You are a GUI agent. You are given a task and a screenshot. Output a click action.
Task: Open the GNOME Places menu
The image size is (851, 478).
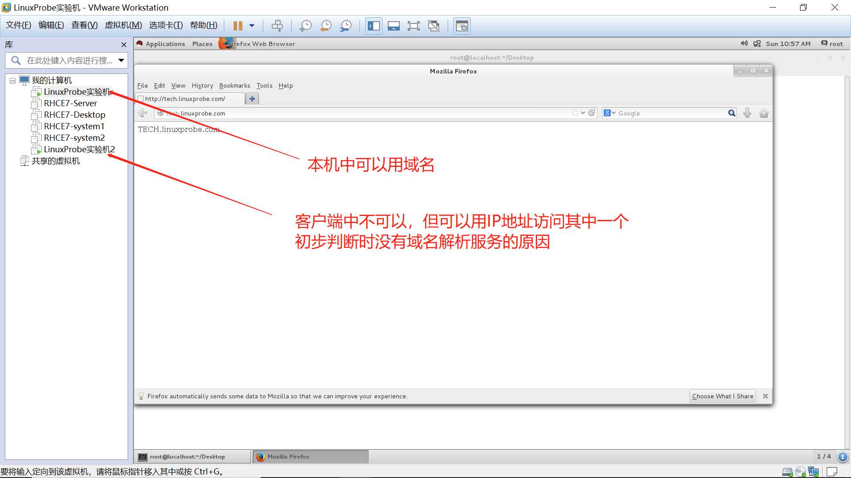[x=202, y=44]
